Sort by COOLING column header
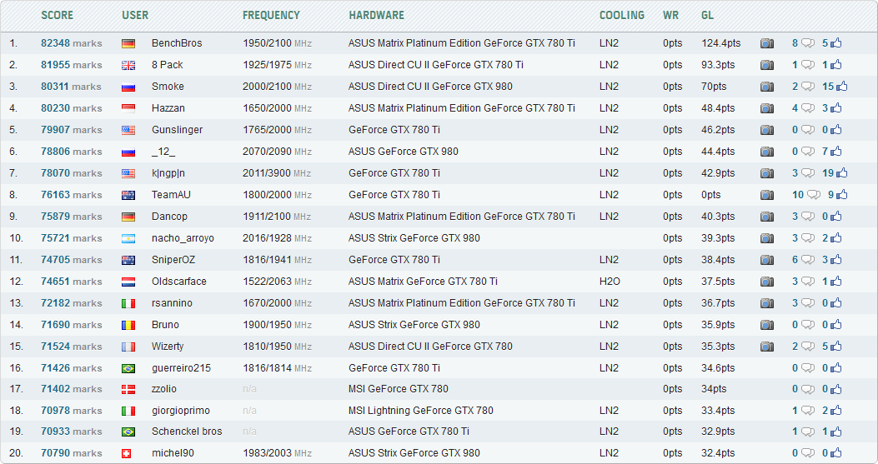This screenshot has width=878, height=464. (x=621, y=15)
